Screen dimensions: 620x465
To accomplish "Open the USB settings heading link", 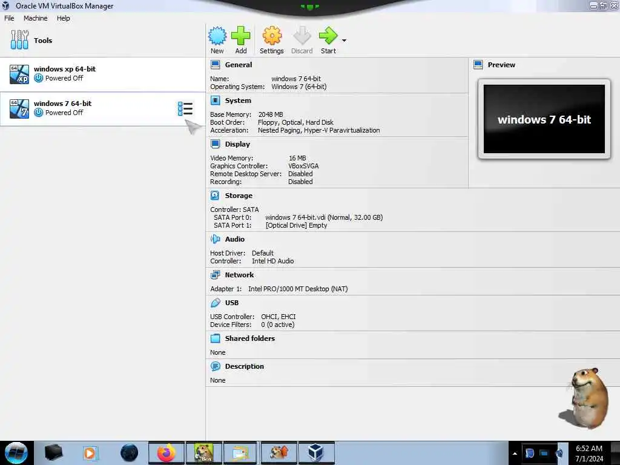I will pos(232,303).
